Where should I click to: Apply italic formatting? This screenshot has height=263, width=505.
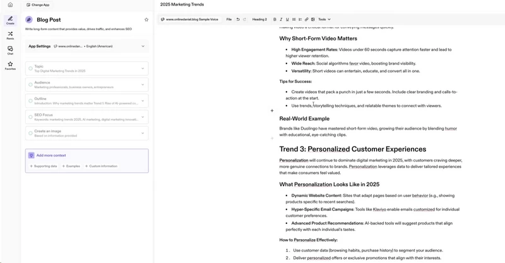(281, 20)
